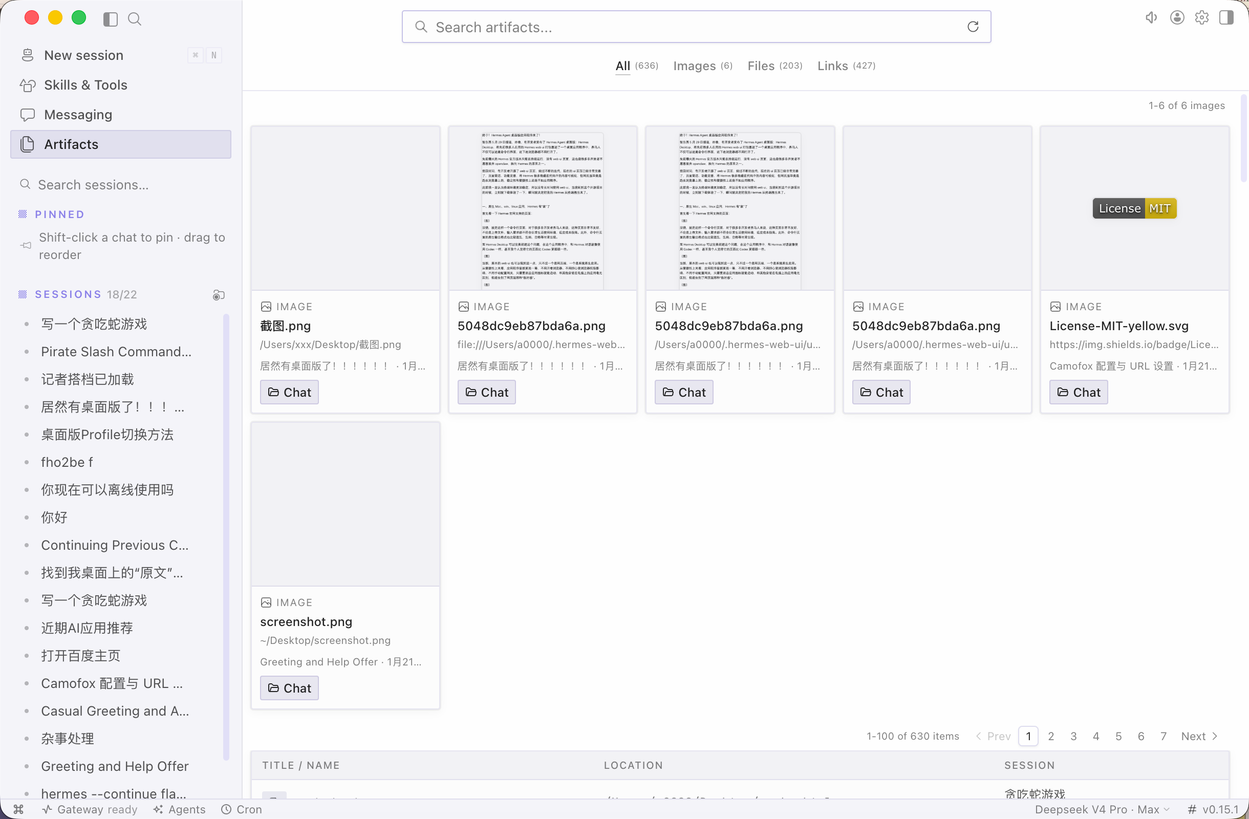Click the PINNED section header
Image resolution: width=1249 pixels, height=819 pixels.
[59, 214]
